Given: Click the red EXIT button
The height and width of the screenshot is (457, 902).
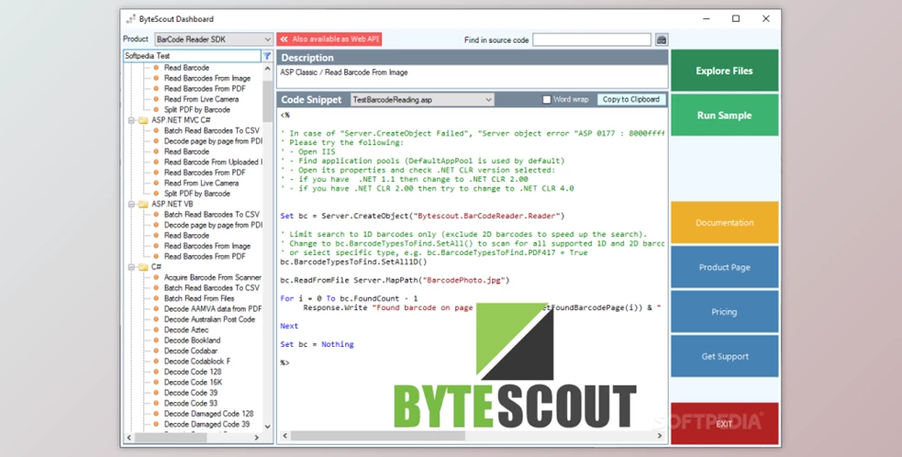Looking at the screenshot, I should (x=724, y=424).
